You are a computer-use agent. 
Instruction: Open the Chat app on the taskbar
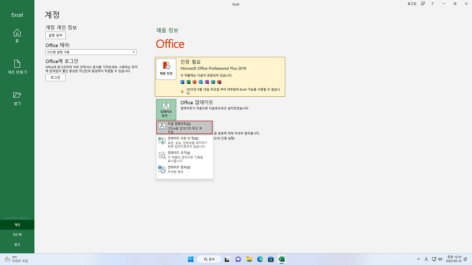pos(238,259)
